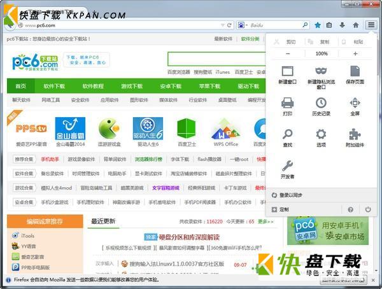Close the Firefox data notification bar
The height and width of the screenshot is (289, 382).
[x=373, y=280]
